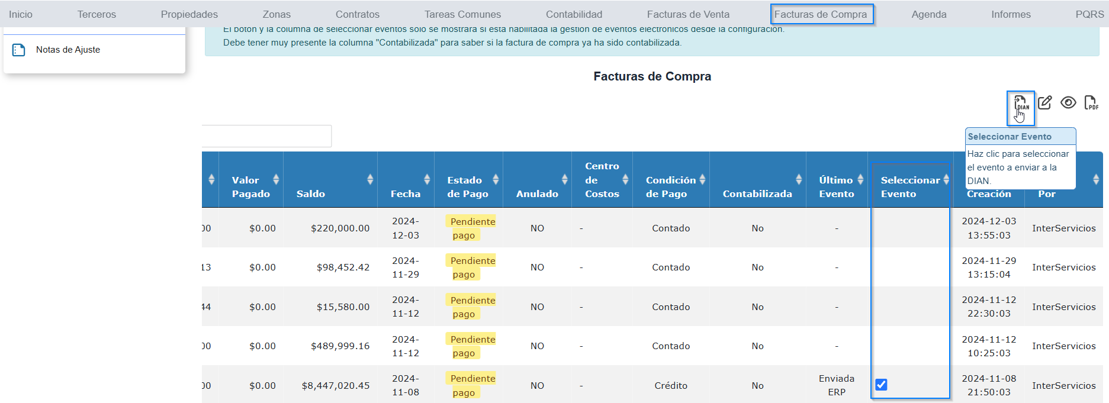Go to Facturas de Venta menu
The width and height of the screenshot is (1109, 403).
point(688,14)
